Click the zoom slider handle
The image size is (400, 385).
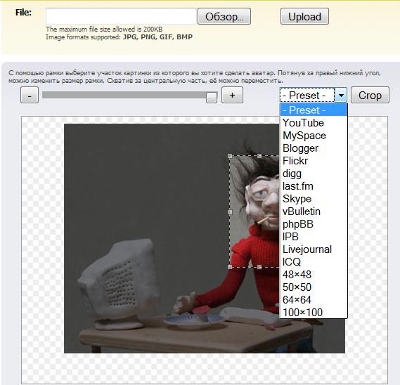click(x=212, y=98)
